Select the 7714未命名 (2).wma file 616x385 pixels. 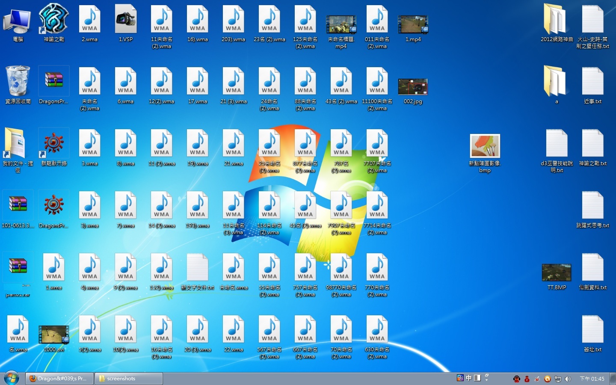pos(377,213)
